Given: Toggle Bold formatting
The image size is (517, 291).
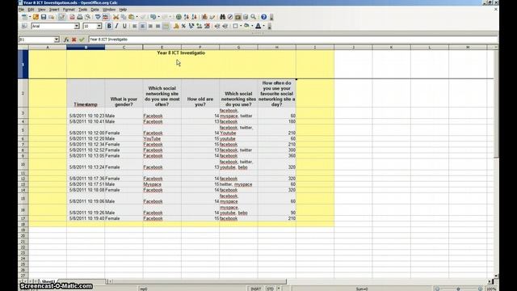Looking at the screenshot, I should pyautogui.click(x=109, y=26).
